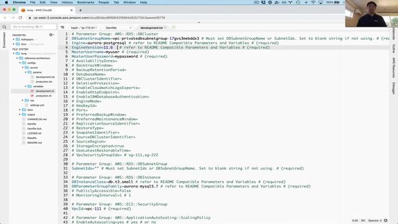
Task: Click the browser forward arrow
Action: (12, 18)
